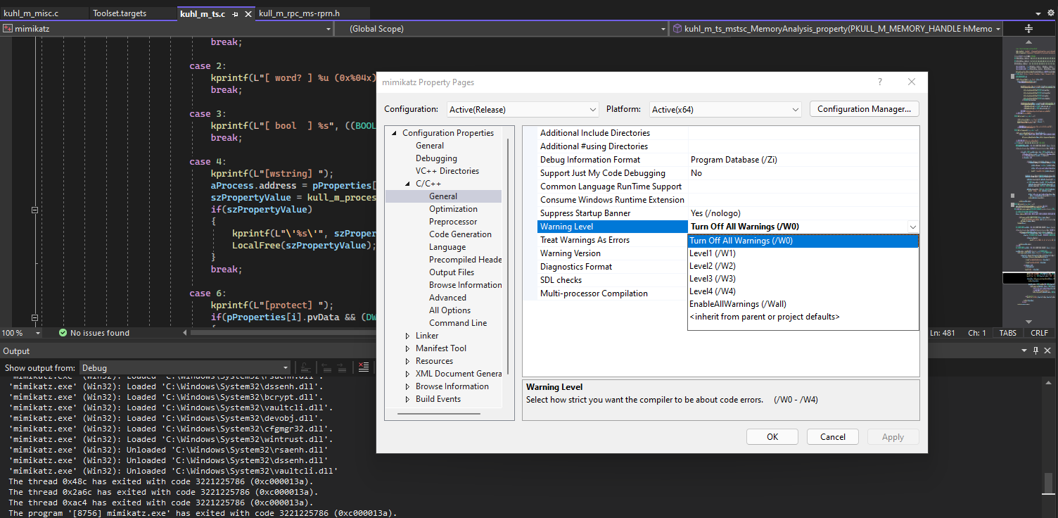Screen dimensions: 1058x518
Task: Choose Level1 (/W1) from warning list
Action: coord(803,253)
